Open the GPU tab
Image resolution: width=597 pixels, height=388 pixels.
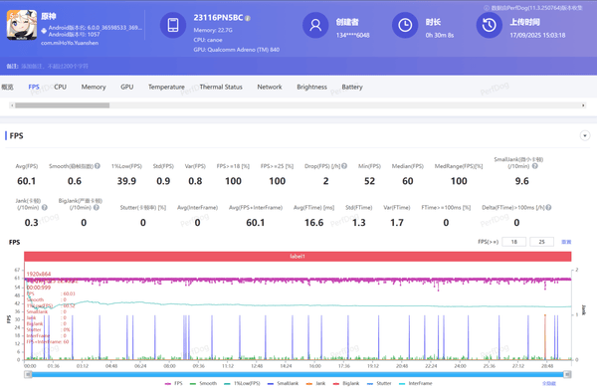[126, 87]
